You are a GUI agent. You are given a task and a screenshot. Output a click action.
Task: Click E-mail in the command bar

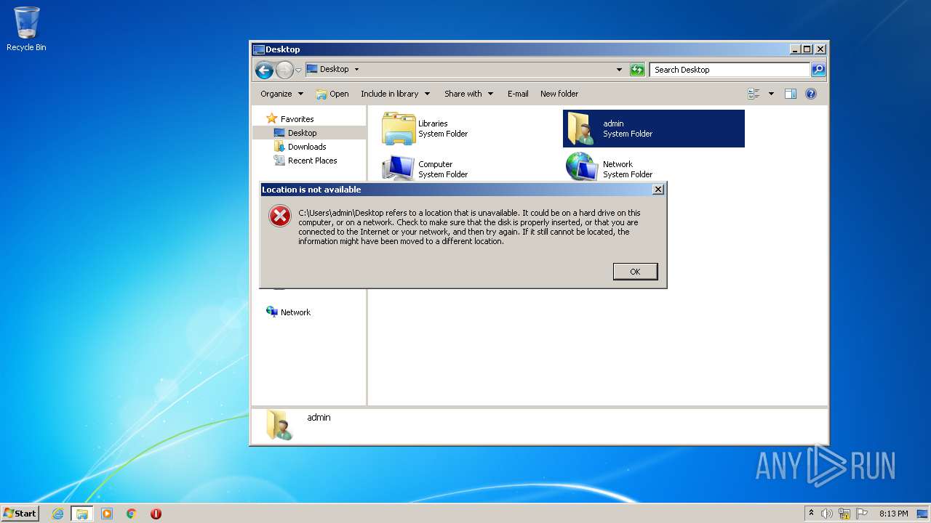coord(518,94)
